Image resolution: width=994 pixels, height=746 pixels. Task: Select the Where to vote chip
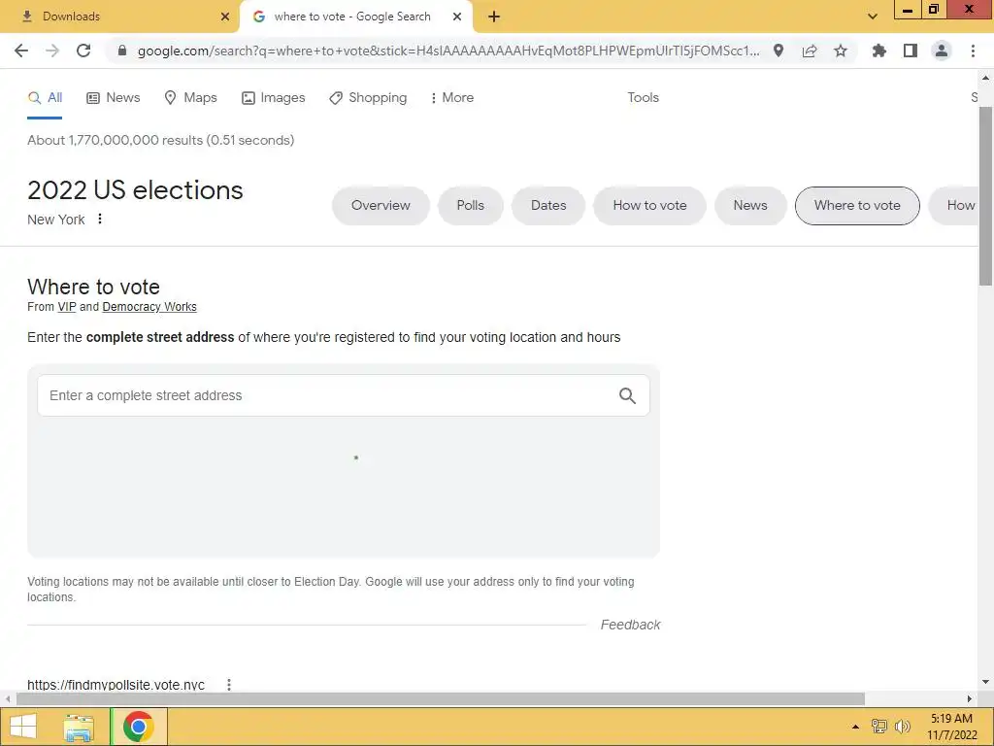pyautogui.click(x=857, y=206)
